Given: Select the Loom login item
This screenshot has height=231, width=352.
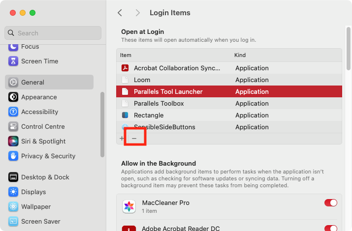Looking at the screenshot, I should coord(229,80).
